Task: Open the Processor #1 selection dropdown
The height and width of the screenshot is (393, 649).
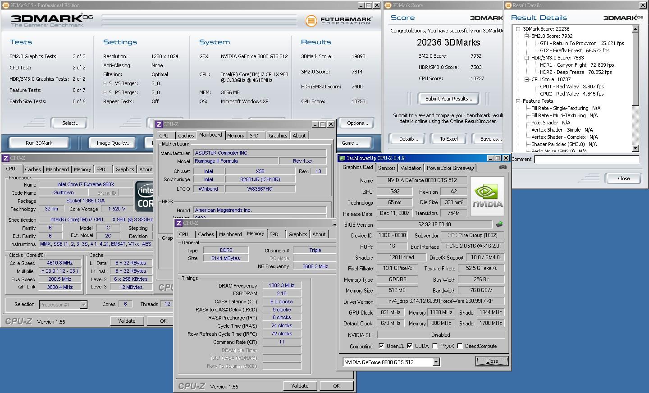Action: pos(83,305)
